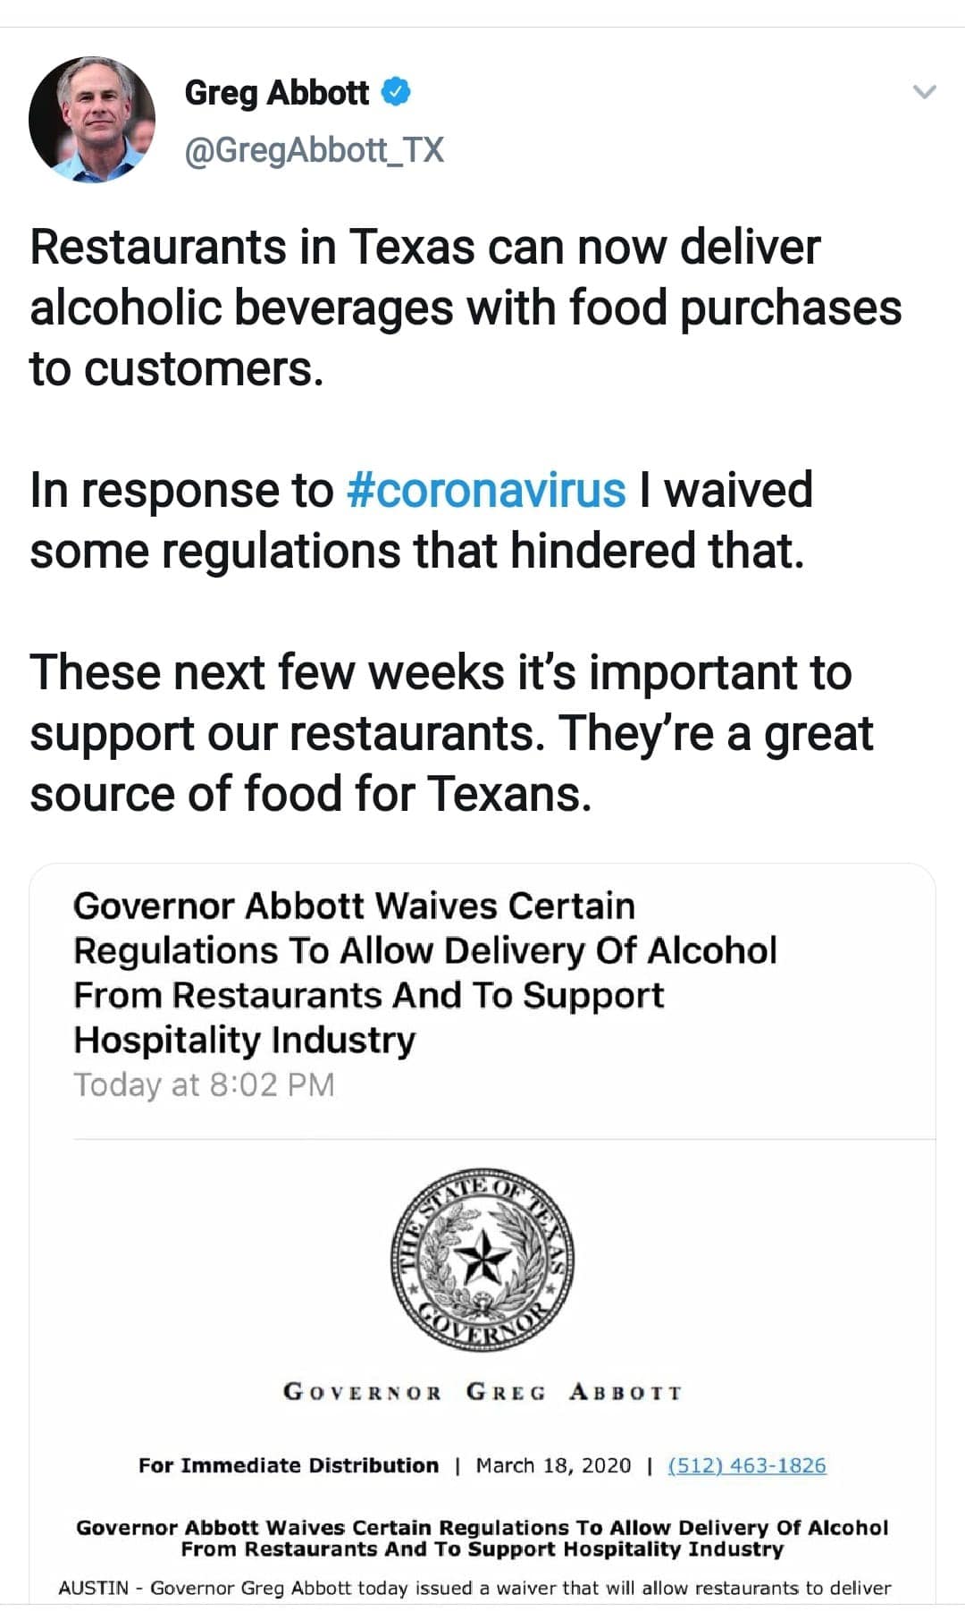Click the small bold centered press release title
The height and width of the screenshot is (1611, 965).
[482, 1538]
